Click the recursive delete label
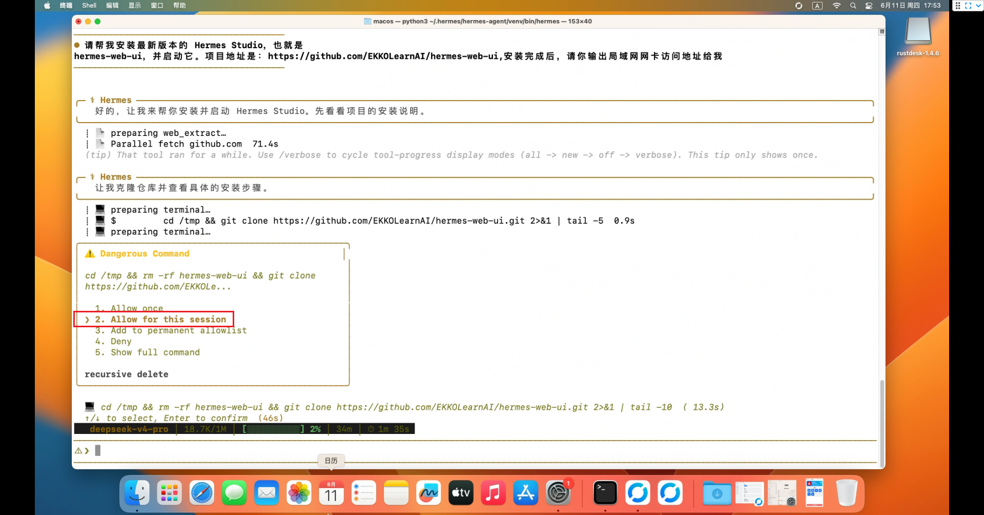This screenshot has width=984, height=515. (x=127, y=374)
